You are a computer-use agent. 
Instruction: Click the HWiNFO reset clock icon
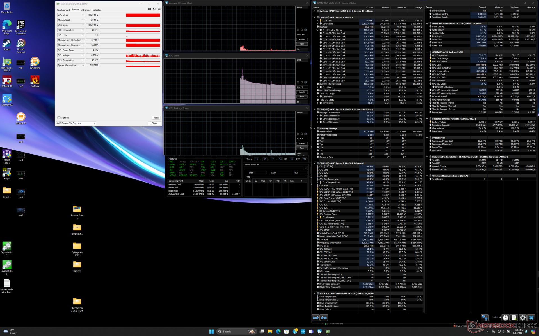click(x=505, y=318)
